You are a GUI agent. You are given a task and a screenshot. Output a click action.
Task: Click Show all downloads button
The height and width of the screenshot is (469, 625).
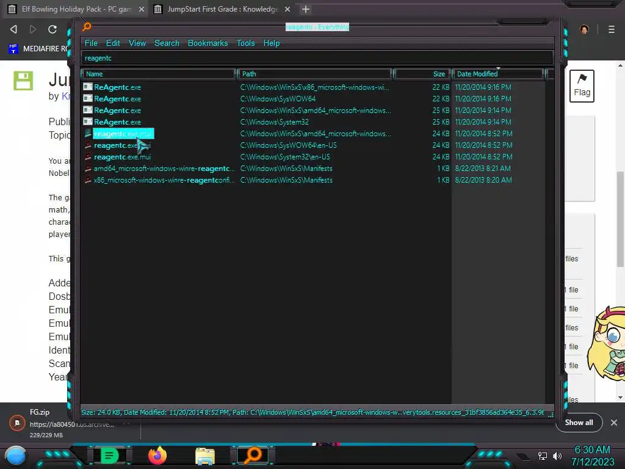(579, 423)
